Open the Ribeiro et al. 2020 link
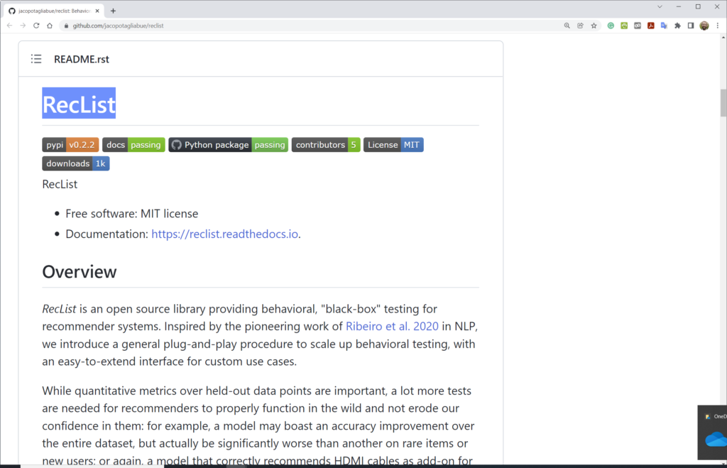The height and width of the screenshot is (468, 727). [392, 326]
